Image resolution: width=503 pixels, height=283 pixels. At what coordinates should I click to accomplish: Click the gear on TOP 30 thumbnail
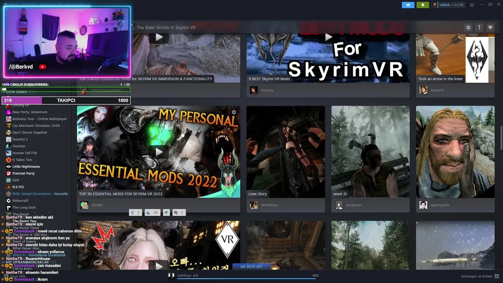click(x=234, y=112)
